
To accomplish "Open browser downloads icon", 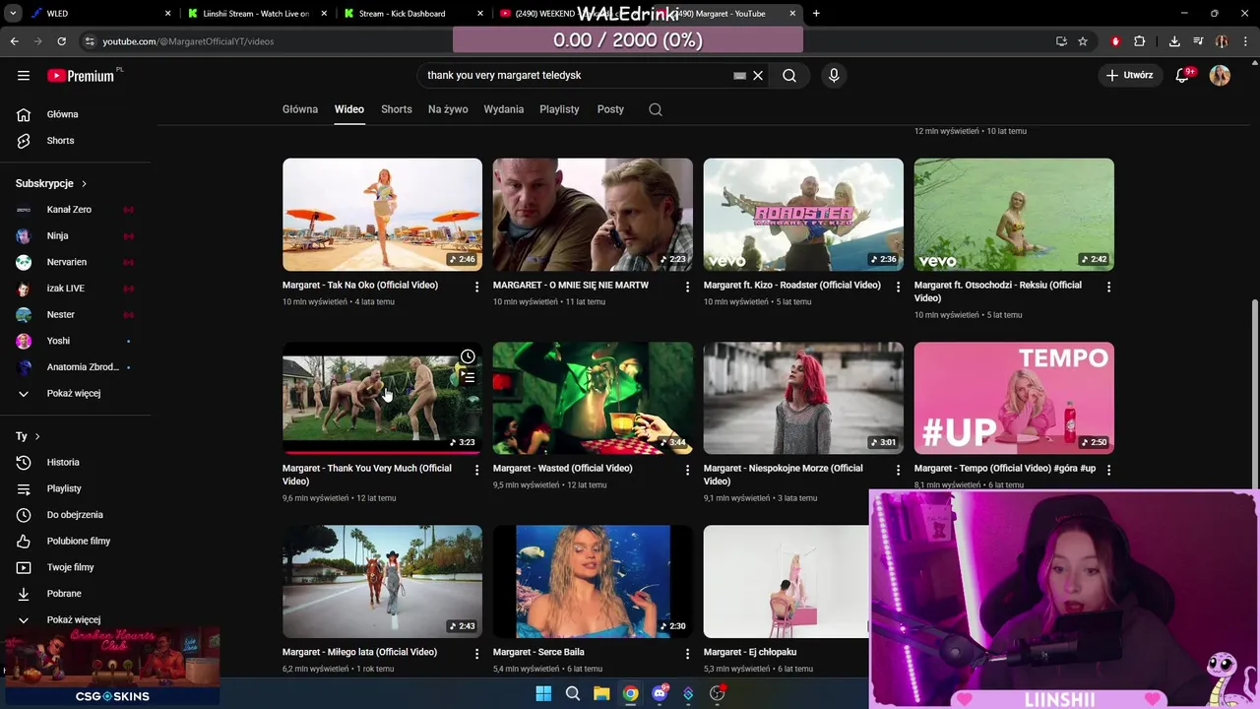I will (x=1174, y=41).
